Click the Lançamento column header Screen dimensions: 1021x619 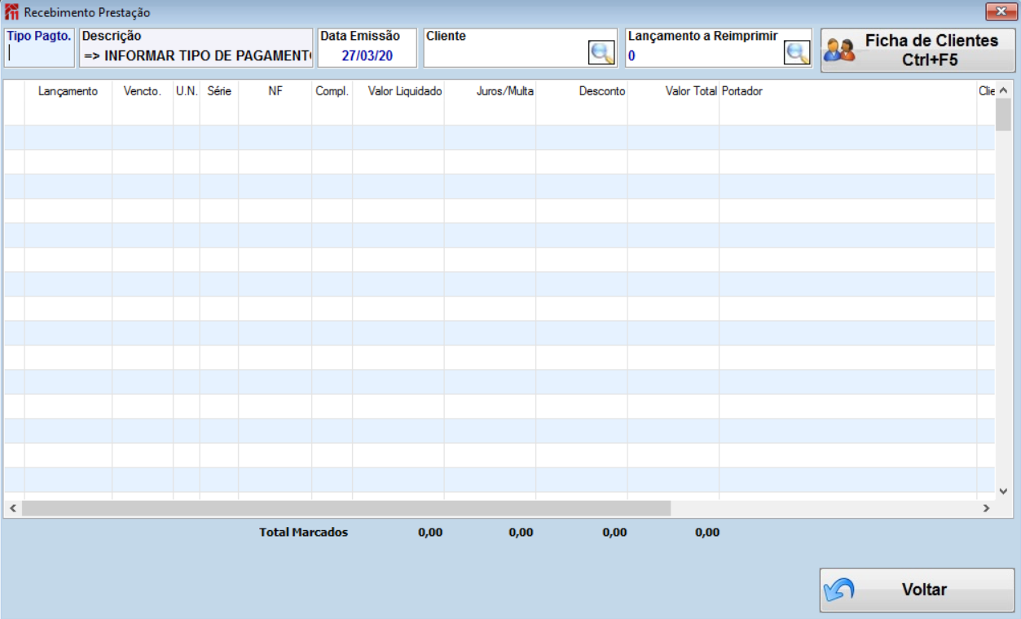(x=68, y=91)
